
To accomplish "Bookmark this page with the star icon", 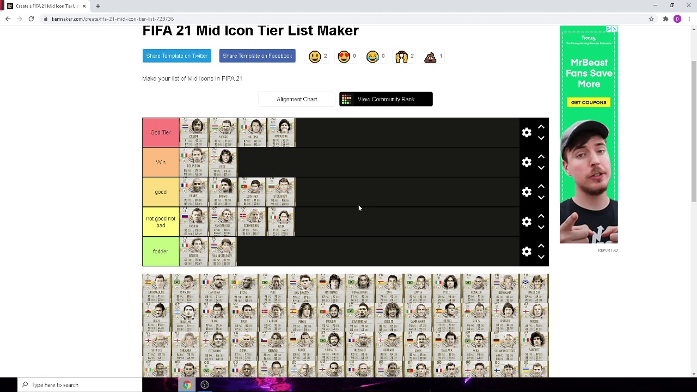I will (x=651, y=19).
